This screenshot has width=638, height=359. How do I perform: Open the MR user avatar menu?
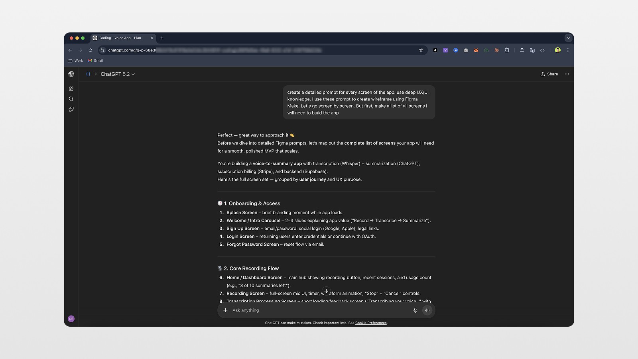[71, 319]
